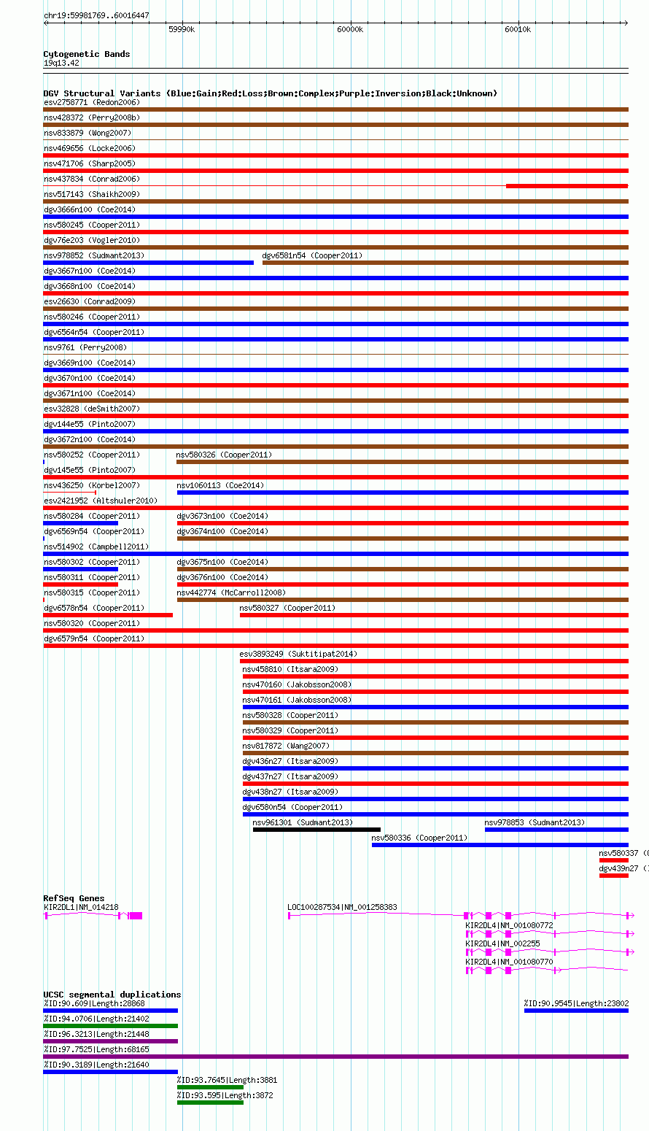Select %ID:96.3213|Length:21448 duplication label
The height and width of the screenshot is (1131, 649).
96,1034
